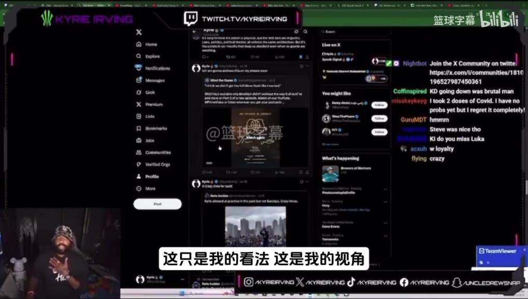Click the Search box at top right
Viewport: 528px width, 299px height.
[x=353, y=32]
